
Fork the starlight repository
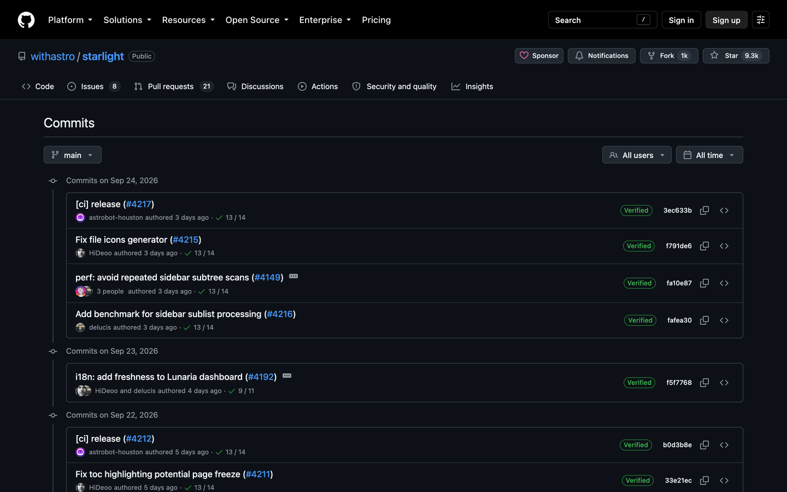669,56
